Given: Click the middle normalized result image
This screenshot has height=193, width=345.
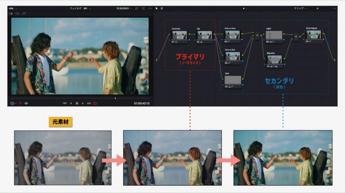Looking at the screenshot, I should pyautogui.click(x=172, y=158).
